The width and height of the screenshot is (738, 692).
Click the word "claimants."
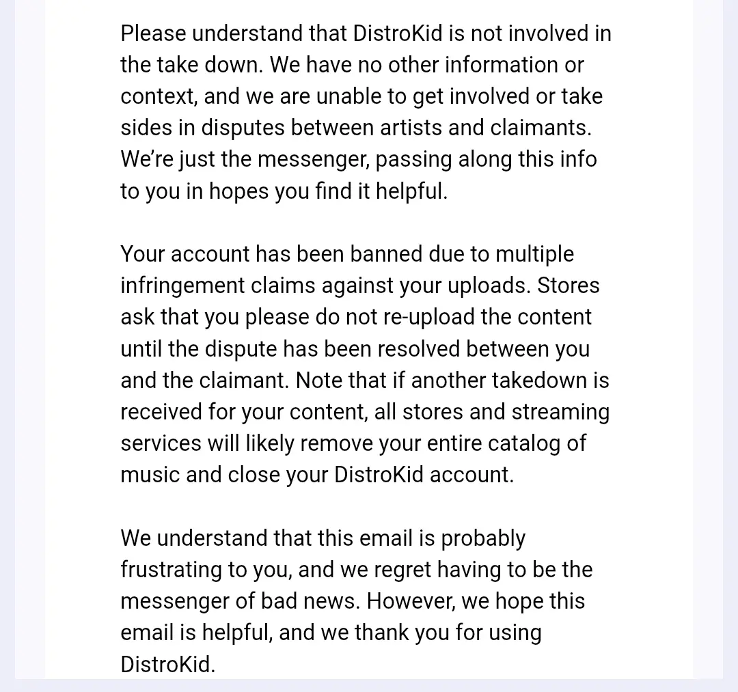541,128
